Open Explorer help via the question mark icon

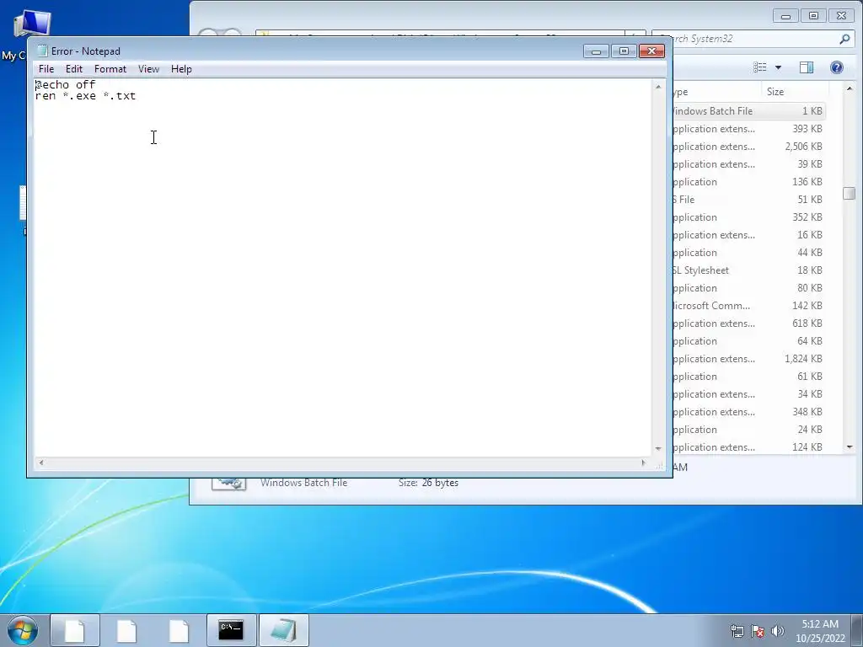tap(837, 67)
